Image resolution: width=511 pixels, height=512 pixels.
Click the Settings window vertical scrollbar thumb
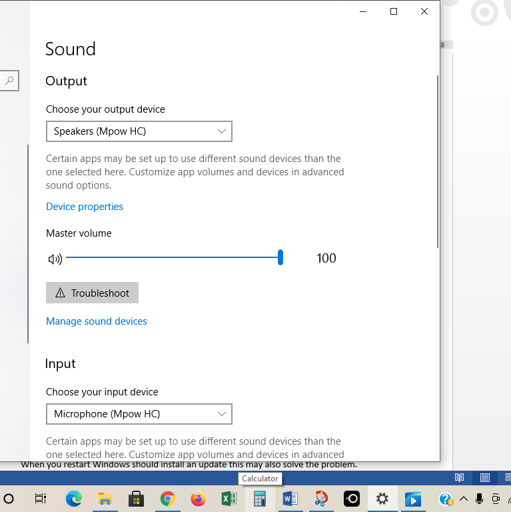pyautogui.click(x=438, y=161)
